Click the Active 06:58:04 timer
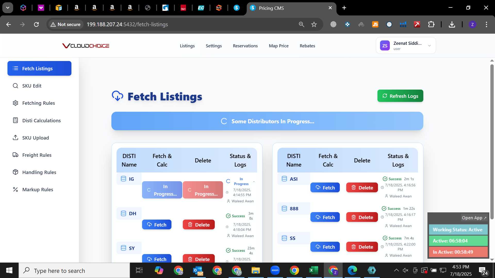This screenshot has height=278, width=495. (458, 241)
